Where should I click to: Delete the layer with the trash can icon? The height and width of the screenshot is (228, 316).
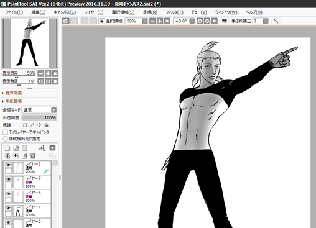(x=33, y=155)
